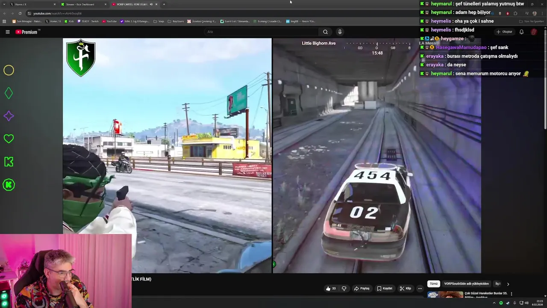Mute the VORP CARTEL tab audio icon
Image resolution: width=547 pixels, height=308 pixels.
click(151, 4)
